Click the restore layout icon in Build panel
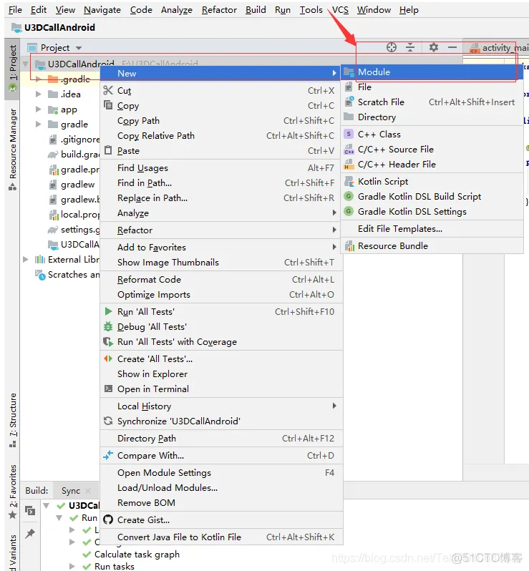 coord(30,511)
